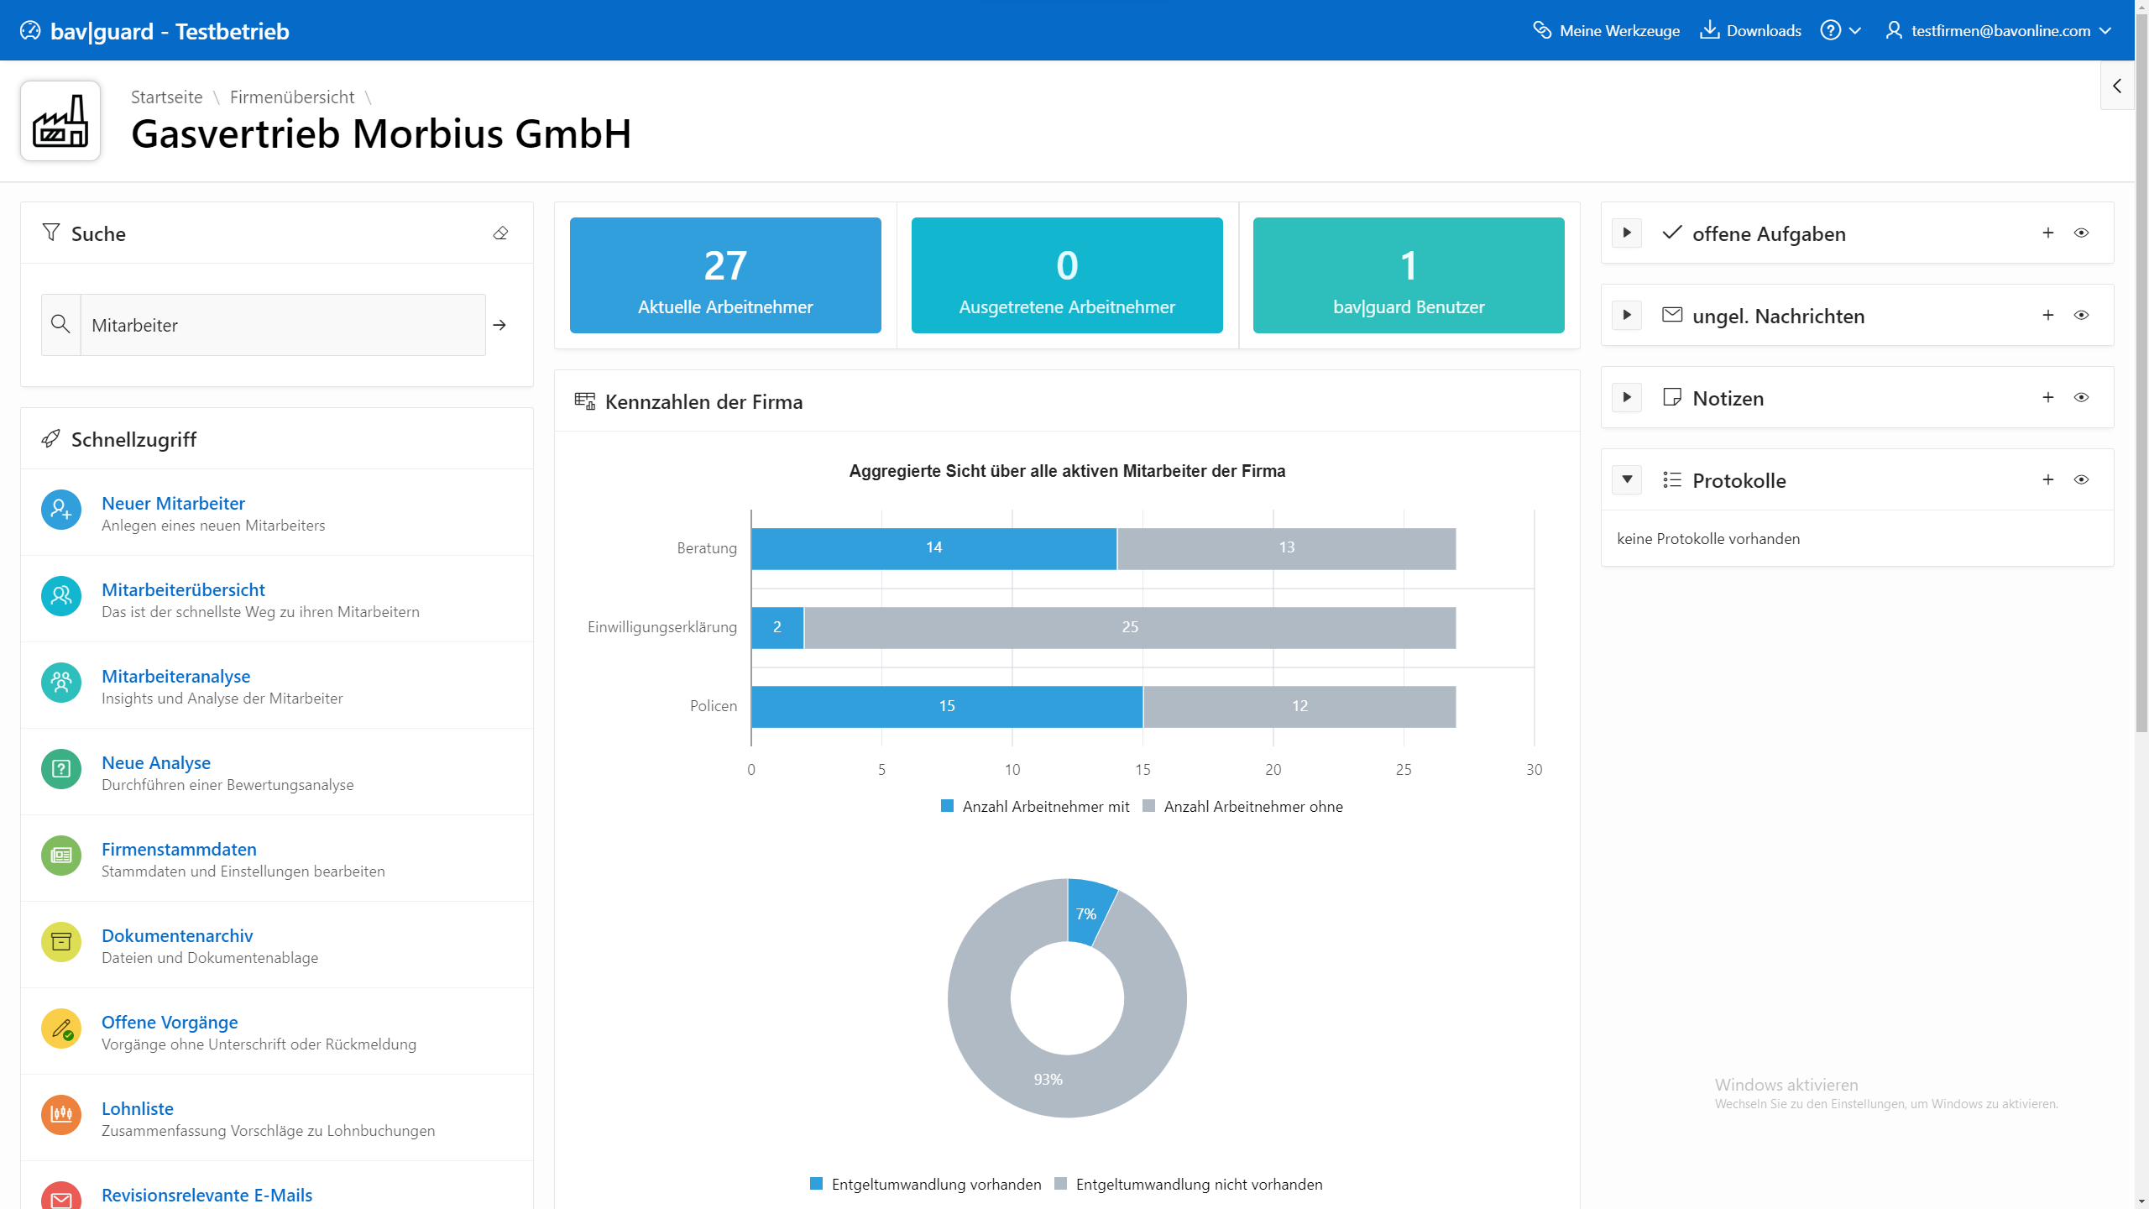Click the Lohnliste orange chart icon
2149x1209 pixels.
click(x=61, y=1115)
